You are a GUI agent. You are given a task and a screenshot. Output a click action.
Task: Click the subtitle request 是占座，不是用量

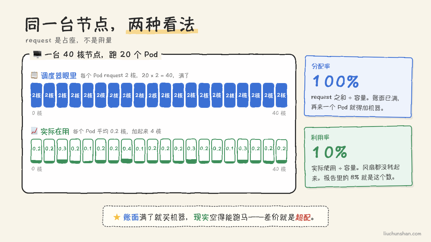coord(68,40)
